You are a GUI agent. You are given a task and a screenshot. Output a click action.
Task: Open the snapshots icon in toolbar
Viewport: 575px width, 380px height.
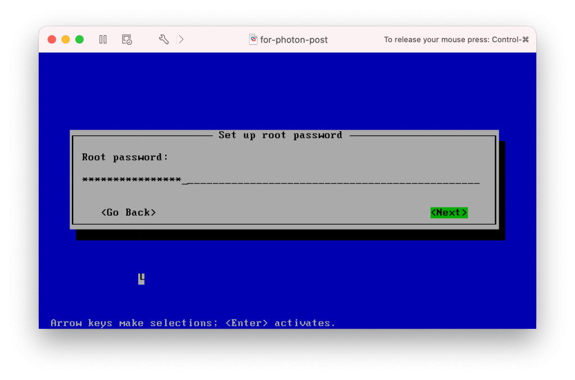(x=127, y=39)
